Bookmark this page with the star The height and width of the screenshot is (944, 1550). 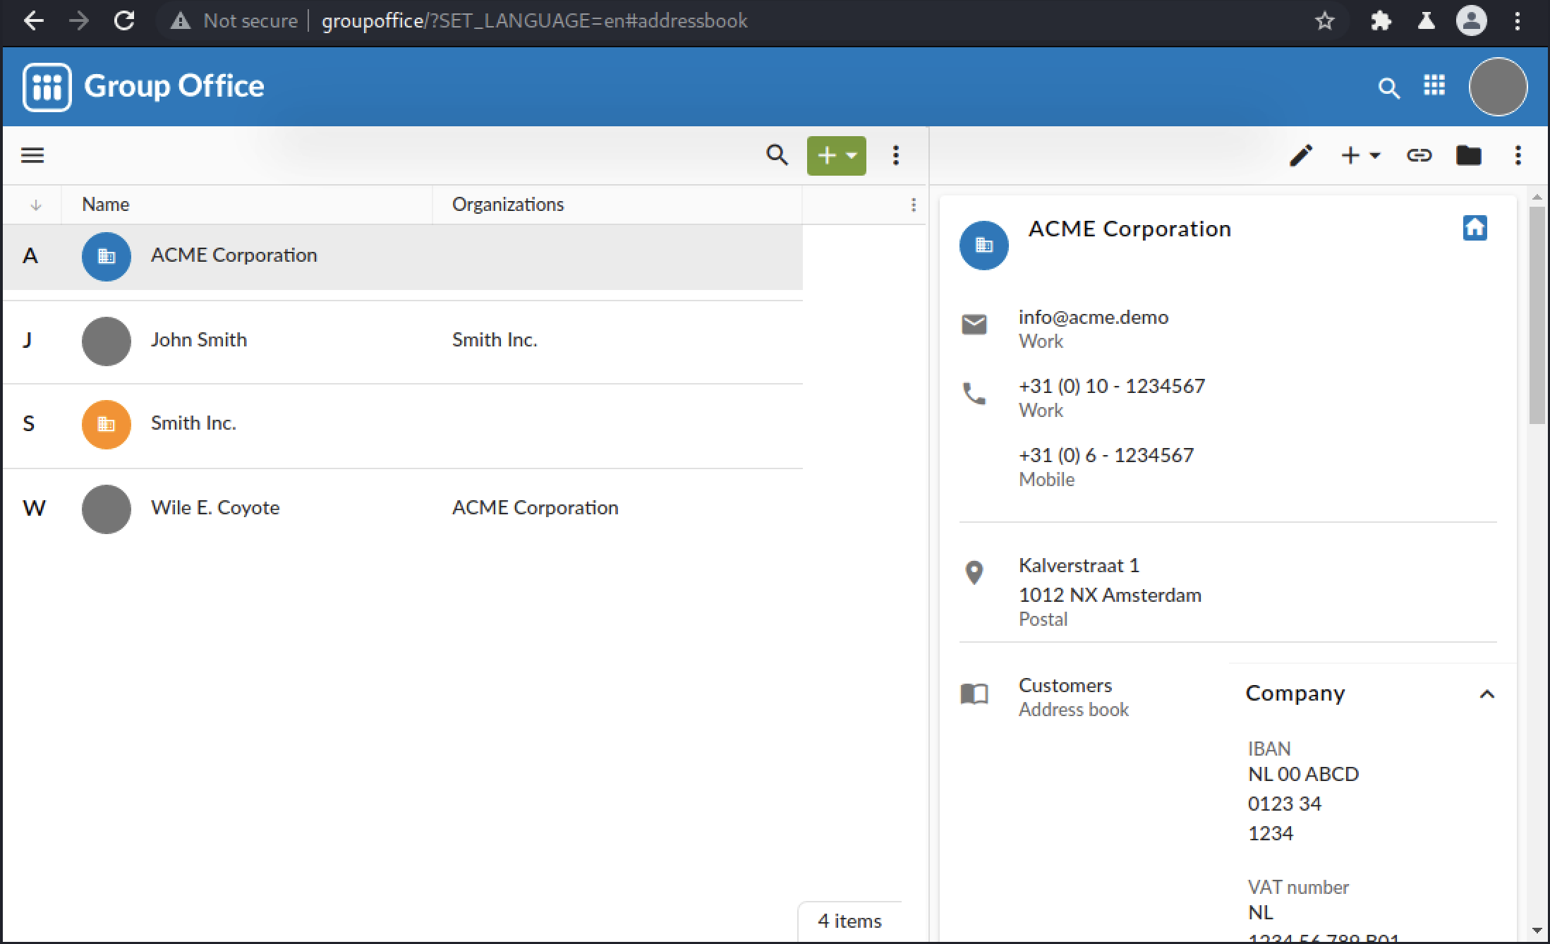pyautogui.click(x=1325, y=20)
